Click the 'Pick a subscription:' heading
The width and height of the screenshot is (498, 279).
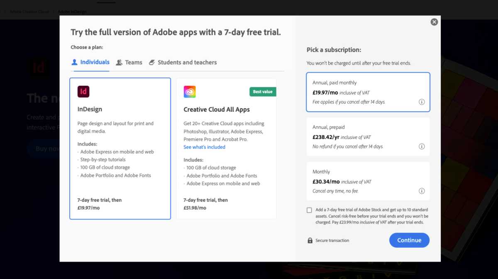[x=334, y=50]
